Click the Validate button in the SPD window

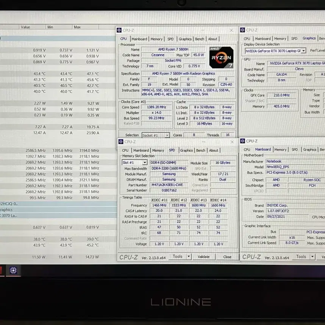click(204, 257)
